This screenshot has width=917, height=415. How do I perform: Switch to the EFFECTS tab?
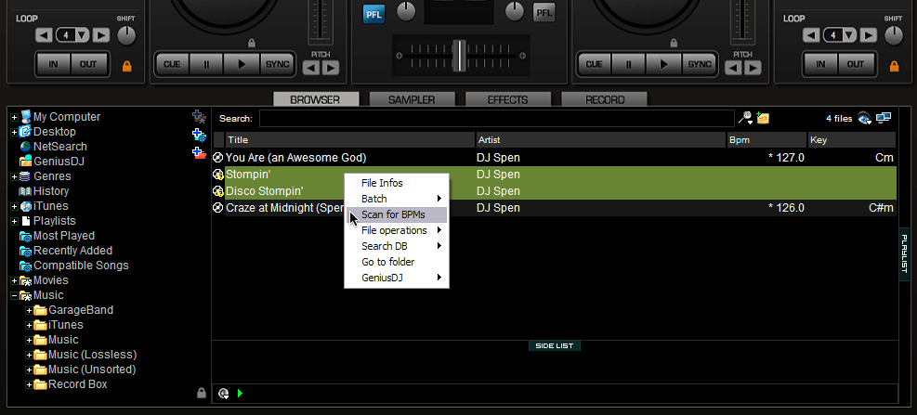(x=507, y=99)
